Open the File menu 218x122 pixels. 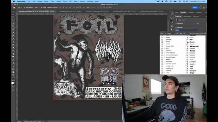tap(29, 1)
